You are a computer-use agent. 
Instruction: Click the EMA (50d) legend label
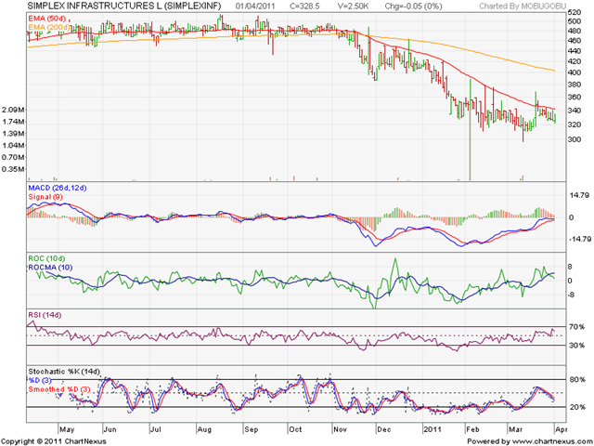(x=47, y=19)
